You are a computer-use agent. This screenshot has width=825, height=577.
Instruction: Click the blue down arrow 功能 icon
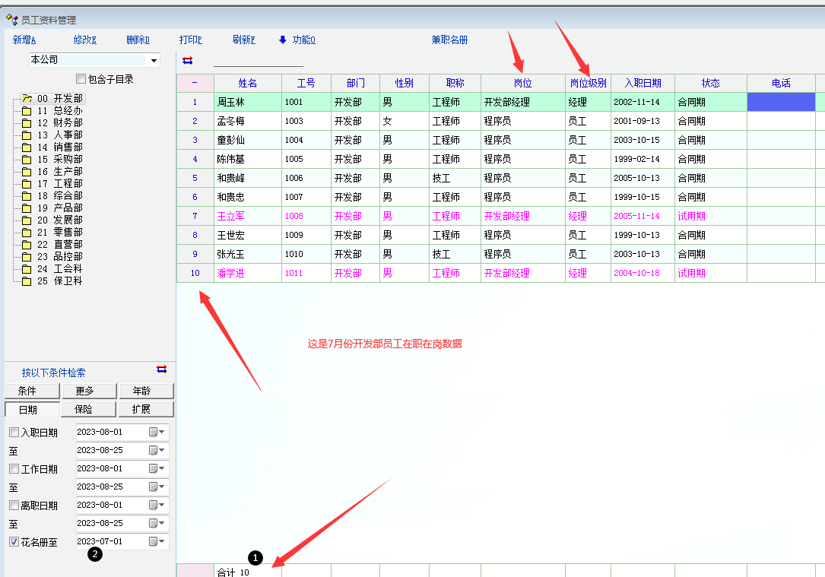point(283,40)
